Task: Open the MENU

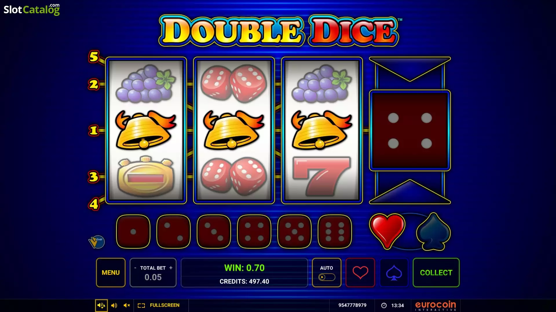Action: click(111, 272)
